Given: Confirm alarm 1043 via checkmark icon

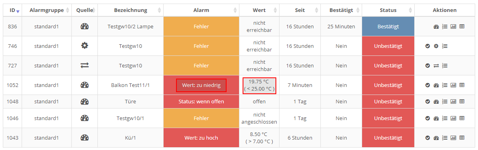Looking at the screenshot, I should pyautogui.click(x=427, y=138).
